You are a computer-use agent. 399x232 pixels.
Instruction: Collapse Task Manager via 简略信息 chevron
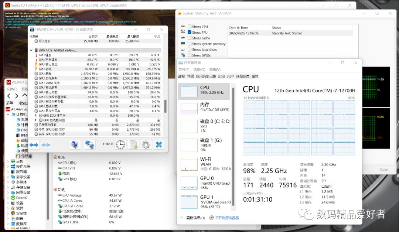[x=181, y=218]
